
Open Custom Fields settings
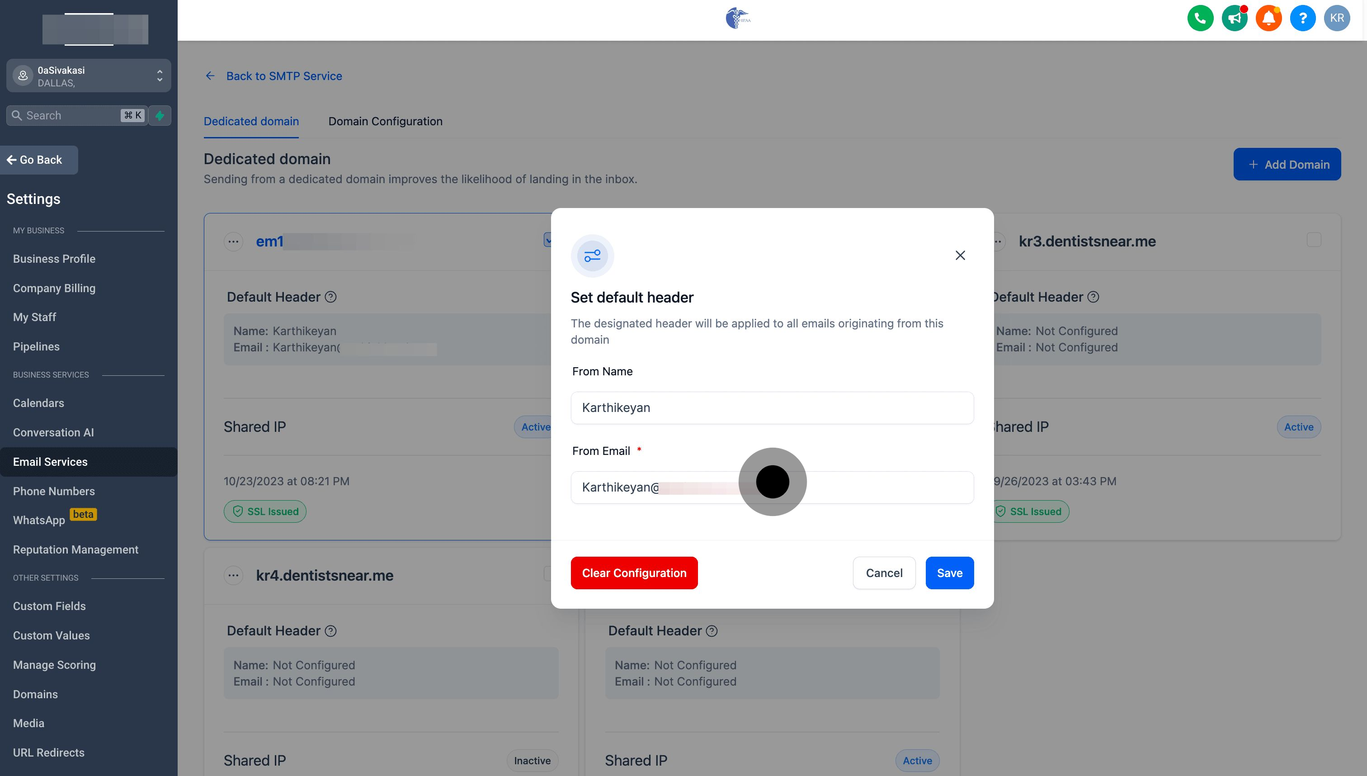50,606
